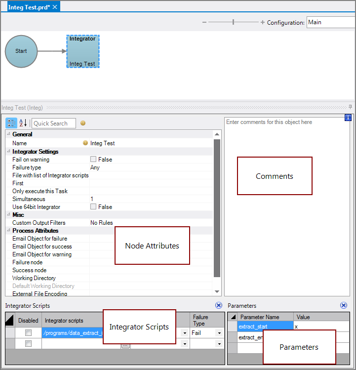This screenshot has width=356, height=370.
Task: Click the zoom out minus icon
Action: pos(204,22)
